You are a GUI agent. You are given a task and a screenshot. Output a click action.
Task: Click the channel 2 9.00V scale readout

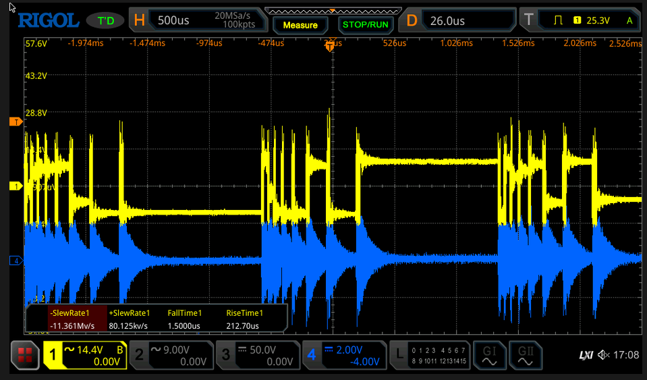pyautogui.click(x=176, y=350)
